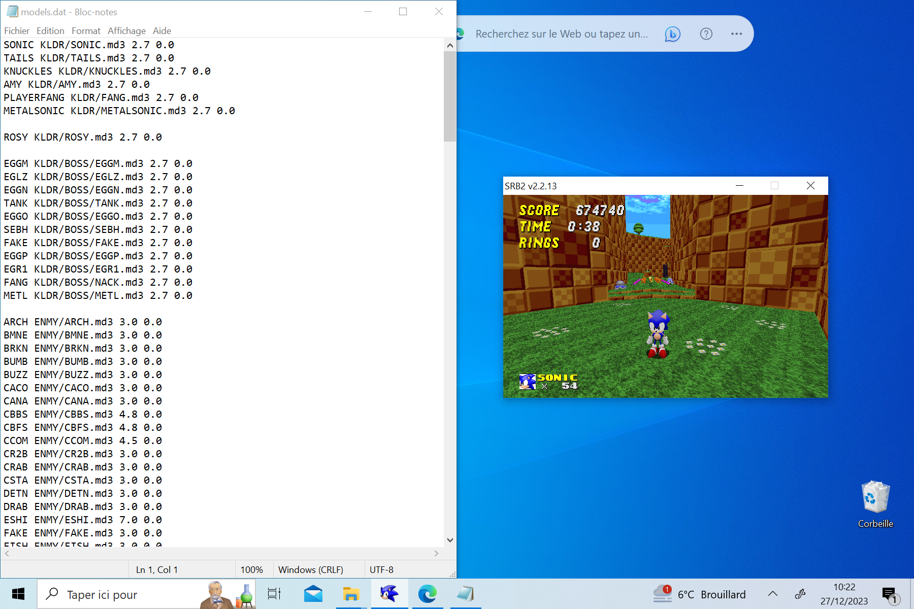
Task: Click the '100%' zoom status bar entry
Action: tap(251, 570)
